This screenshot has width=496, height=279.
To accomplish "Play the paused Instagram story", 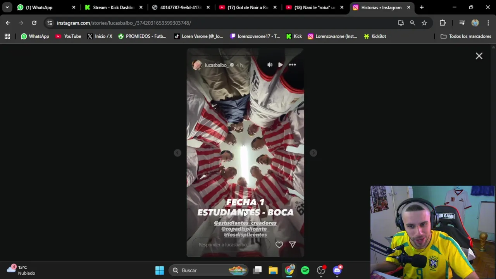I will pos(280,65).
